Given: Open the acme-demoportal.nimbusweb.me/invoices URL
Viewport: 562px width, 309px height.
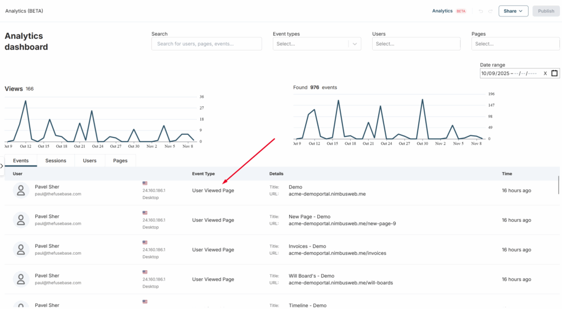Looking at the screenshot, I should tap(337, 253).
